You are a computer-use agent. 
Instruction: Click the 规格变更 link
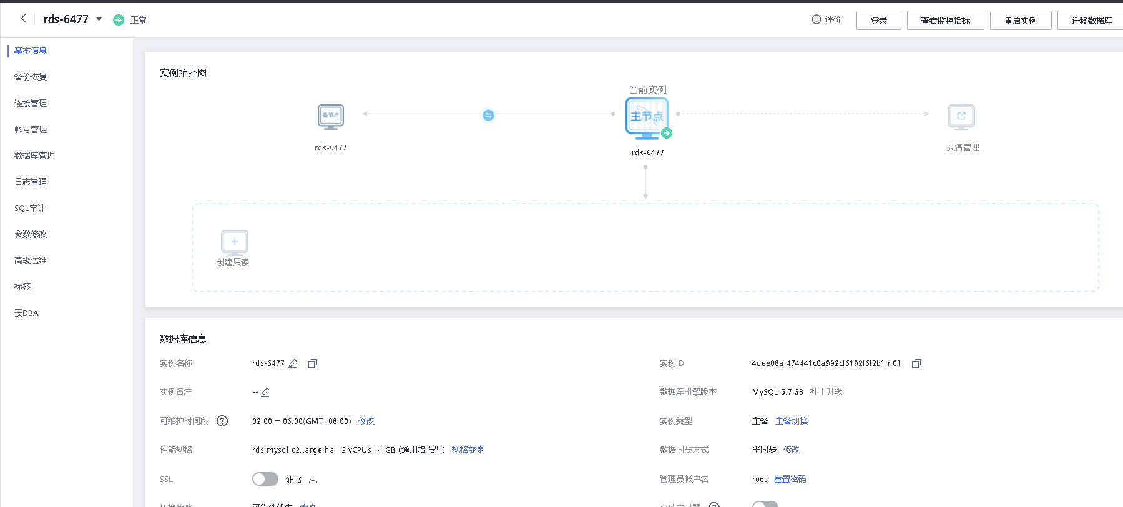click(x=468, y=450)
